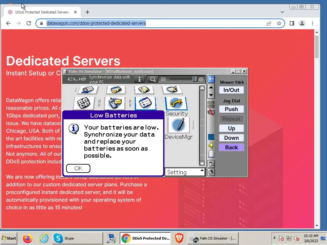Click launcher scrollbar down arrow
This screenshot has height=245, width=327.
pyautogui.click(x=202, y=163)
